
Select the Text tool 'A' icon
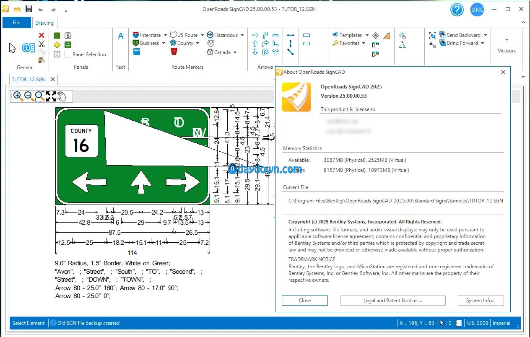pos(121,36)
